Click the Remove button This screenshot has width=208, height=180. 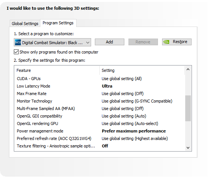point(143,42)
